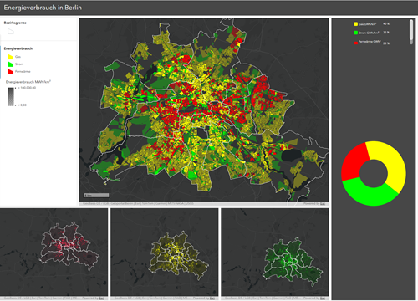Viewport: 418px width, 301px height.
Task: Open the green Strom thumbnail map
Action: [x=275, y=253]
